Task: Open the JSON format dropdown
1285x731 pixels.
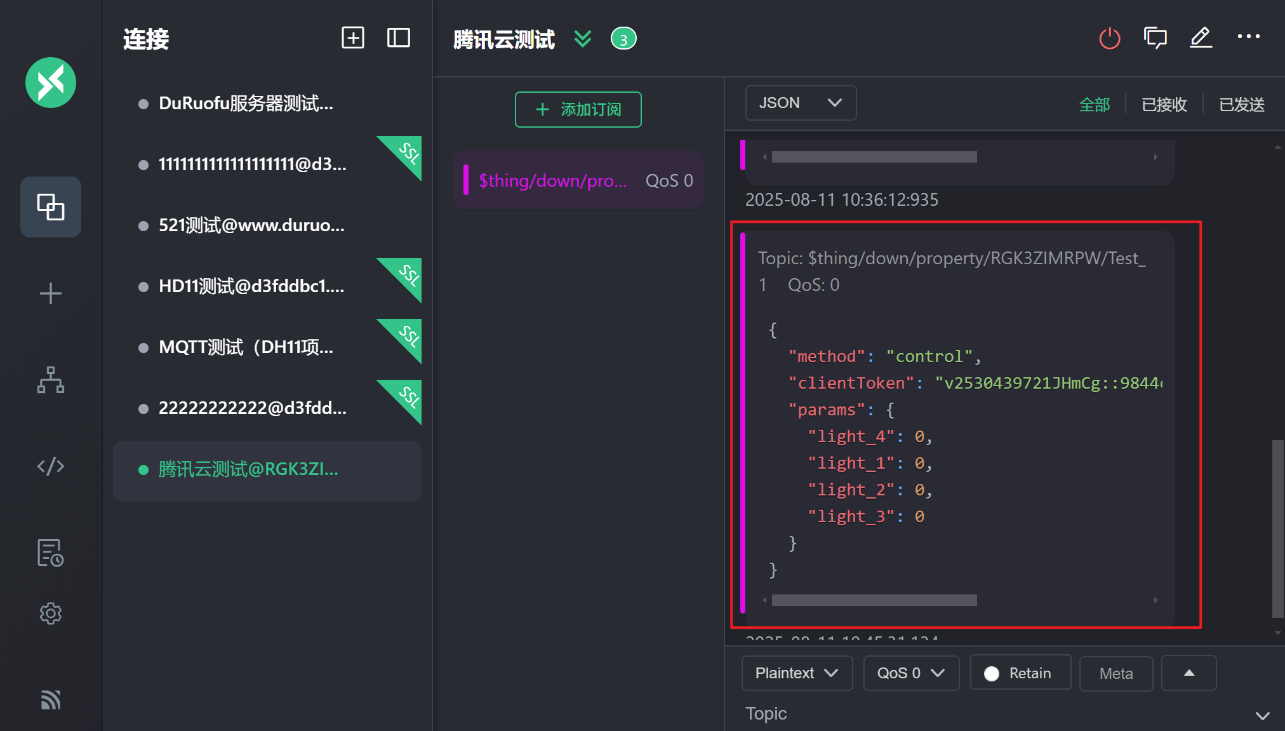Action: coord(800,103)
